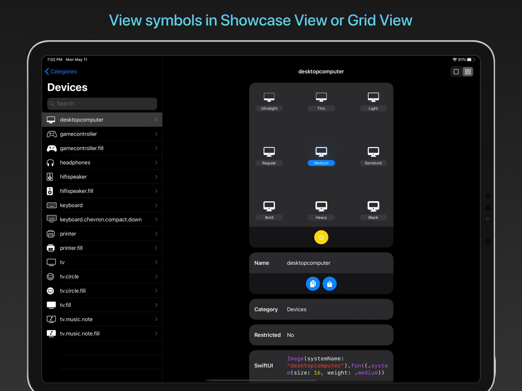Screen dimensions: 522x391
Task: Click the 7:02 PM clock in status bar
Action: (55, 59)
